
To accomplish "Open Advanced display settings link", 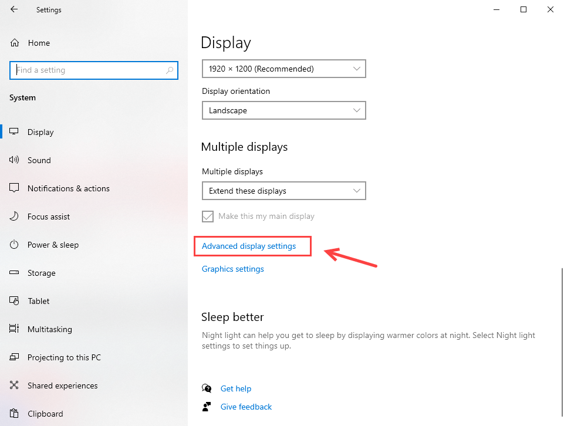I will pos(249,246).
